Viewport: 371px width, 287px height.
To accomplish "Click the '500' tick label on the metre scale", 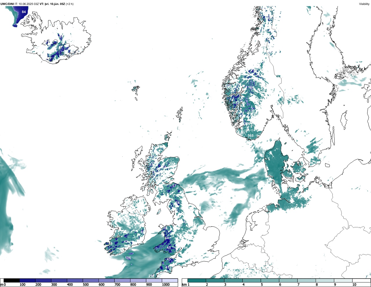I will (86, 285).
